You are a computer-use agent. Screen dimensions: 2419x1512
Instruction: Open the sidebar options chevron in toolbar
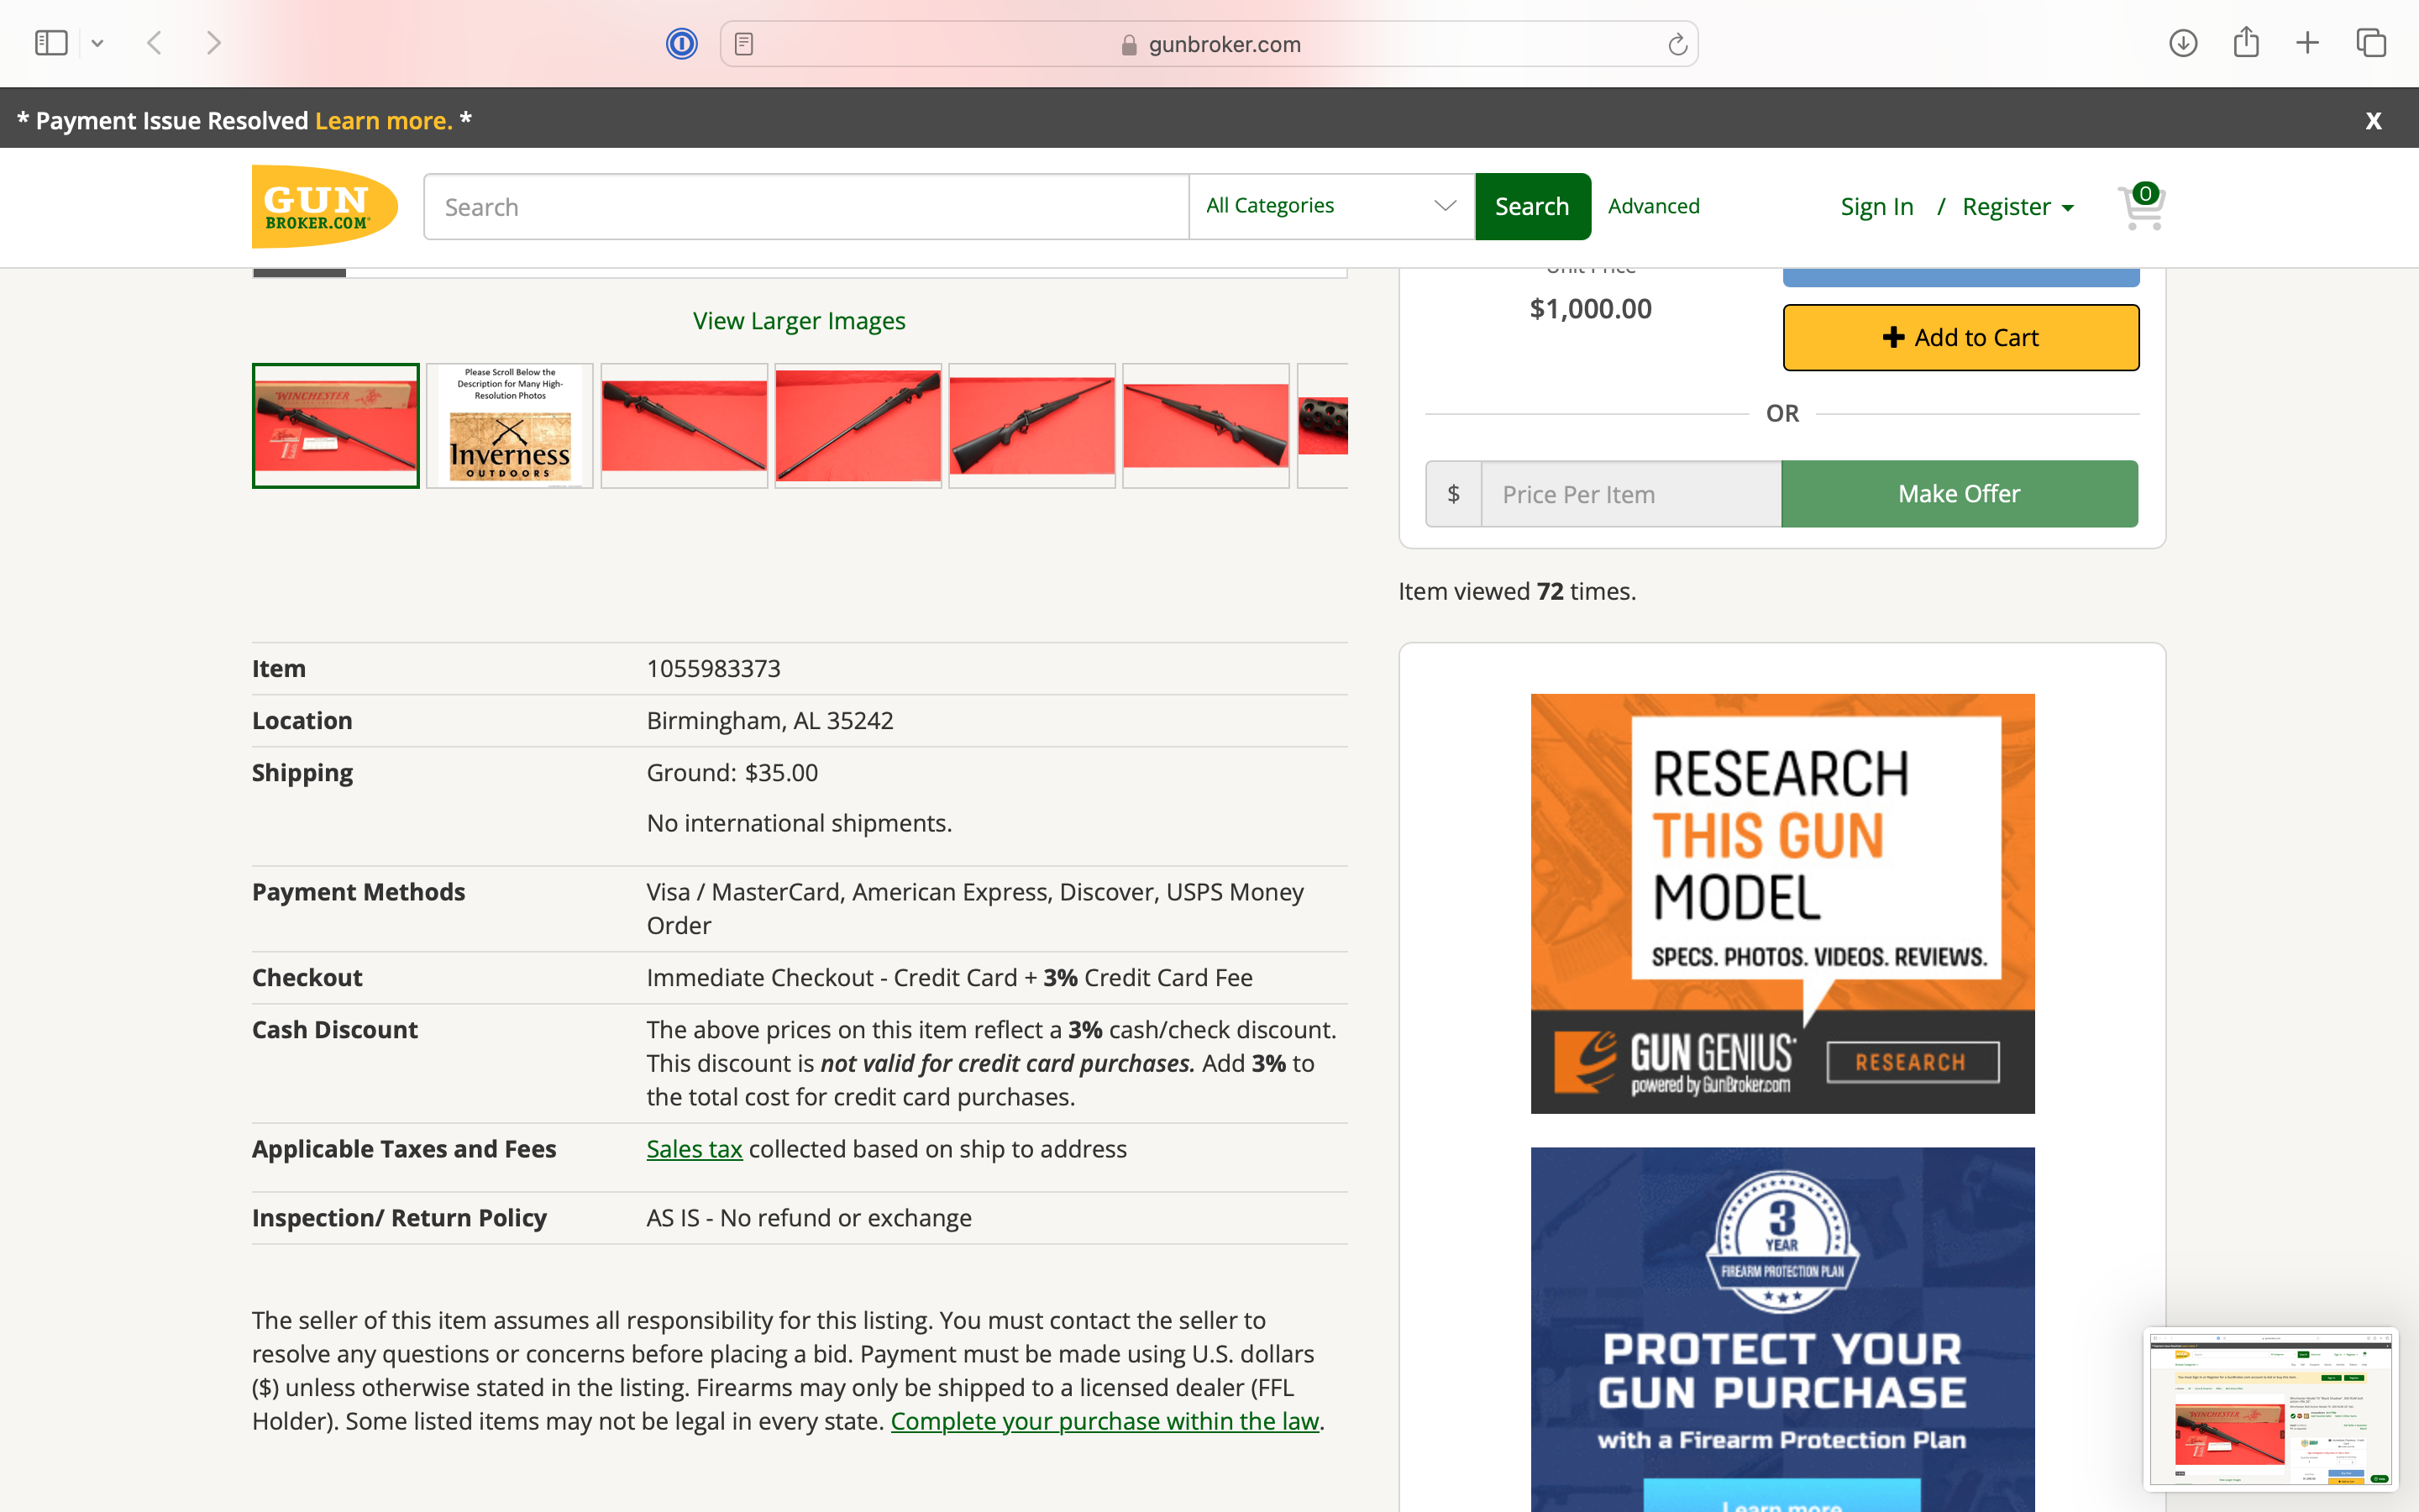click(x=97, y=43)
